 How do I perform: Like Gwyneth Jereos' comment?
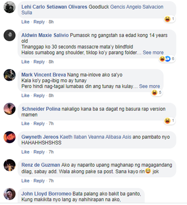[25, 152]
